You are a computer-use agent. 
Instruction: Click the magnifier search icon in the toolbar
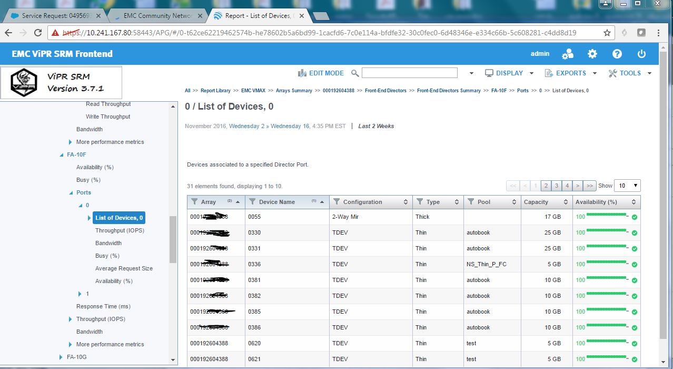(355, 73)
